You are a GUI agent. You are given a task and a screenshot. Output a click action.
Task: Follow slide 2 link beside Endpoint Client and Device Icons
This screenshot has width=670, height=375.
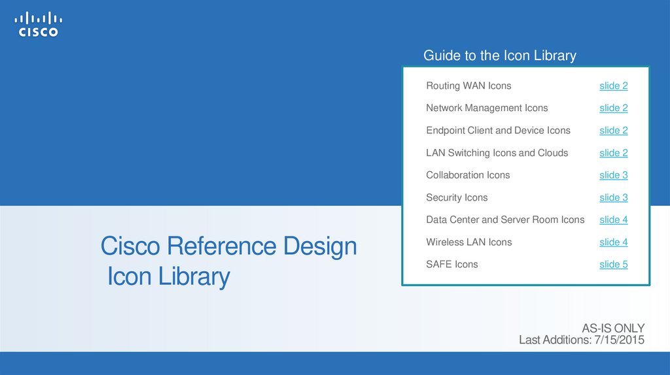(613, 131)
